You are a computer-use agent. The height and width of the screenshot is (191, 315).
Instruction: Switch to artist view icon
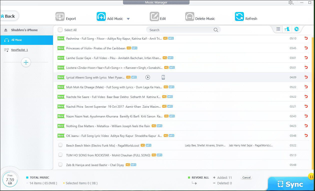pos(287,29)
